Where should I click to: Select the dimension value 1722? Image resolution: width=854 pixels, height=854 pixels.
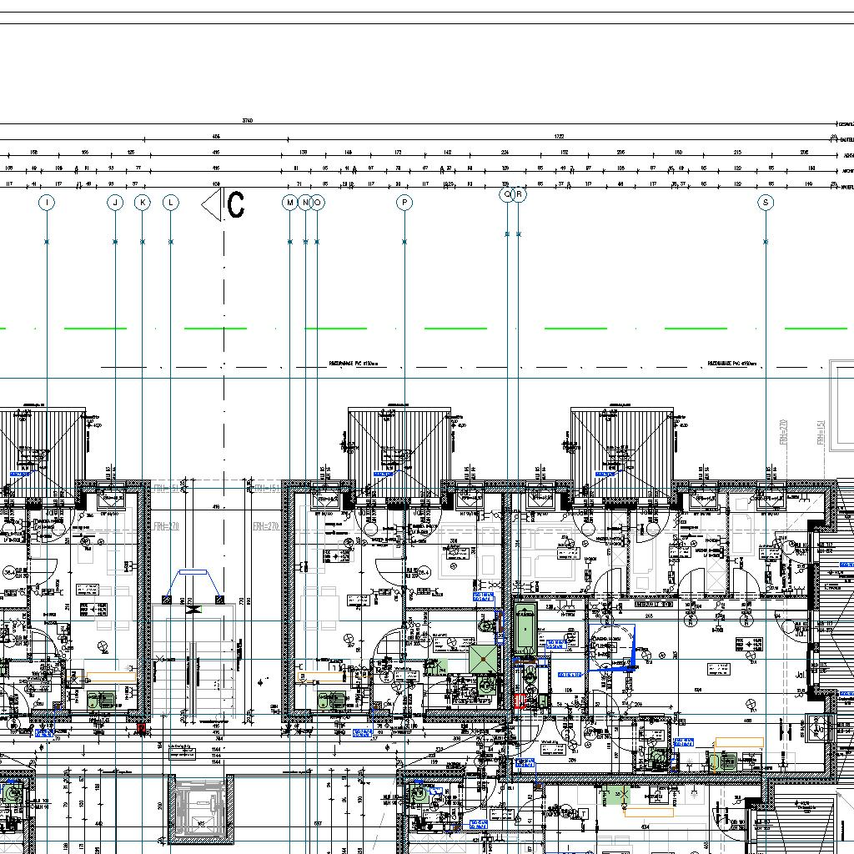tap(560, 137)
